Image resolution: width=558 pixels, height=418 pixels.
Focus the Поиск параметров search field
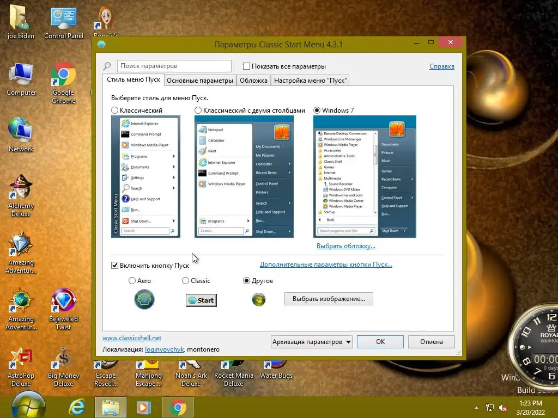pyautogui.click(x=174, y=66)
